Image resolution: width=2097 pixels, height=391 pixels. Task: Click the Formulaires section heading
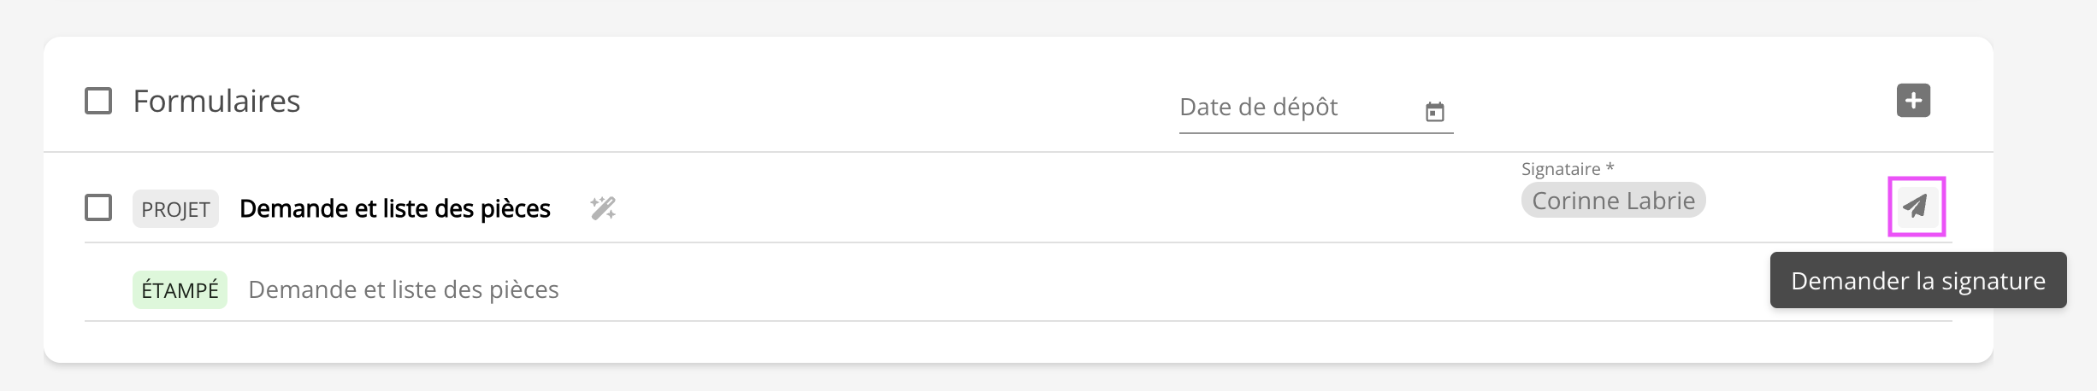point(216,102)
